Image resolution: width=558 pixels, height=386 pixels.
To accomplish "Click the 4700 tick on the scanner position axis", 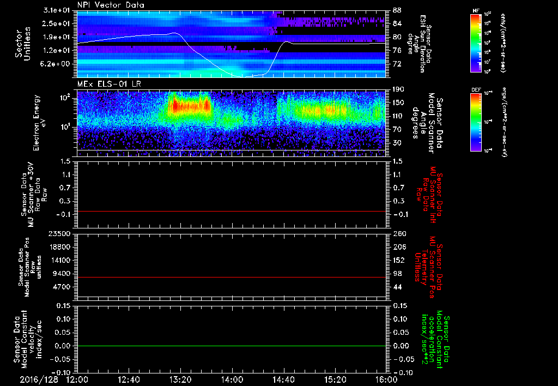I will tap(62, 287).
